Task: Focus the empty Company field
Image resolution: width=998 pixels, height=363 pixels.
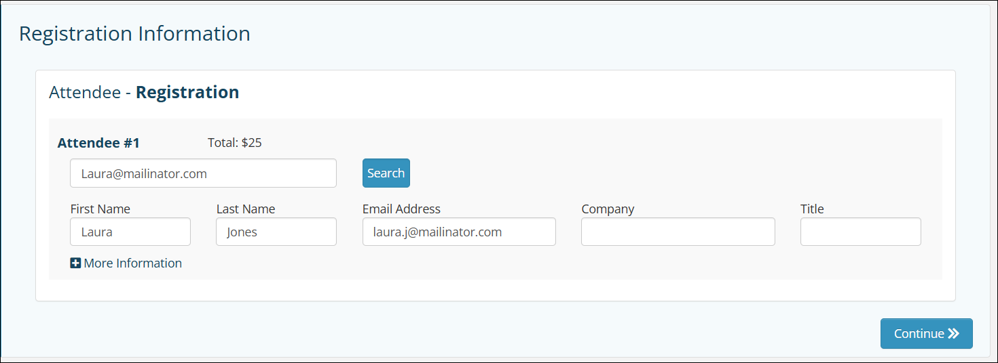Action: pos(678,232)
